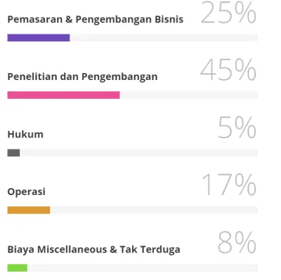The image size is (281, 280).
Task: Click the 5% percentage value
Action: 237,128
